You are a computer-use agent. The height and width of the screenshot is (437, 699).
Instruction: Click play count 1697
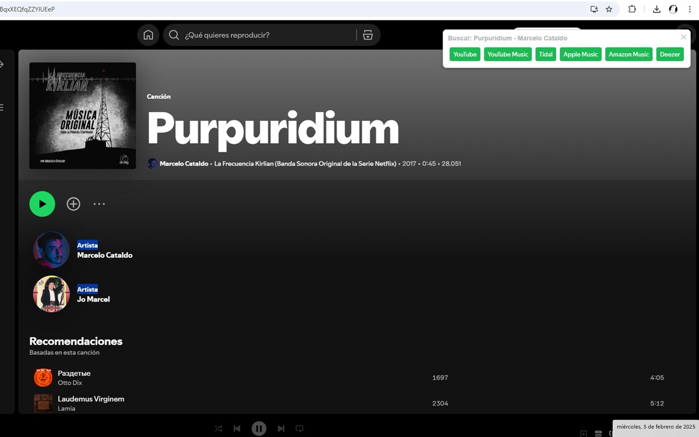pos(440,377)
